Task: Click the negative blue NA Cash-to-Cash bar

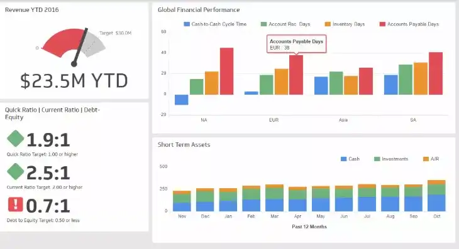Action: 182,100
